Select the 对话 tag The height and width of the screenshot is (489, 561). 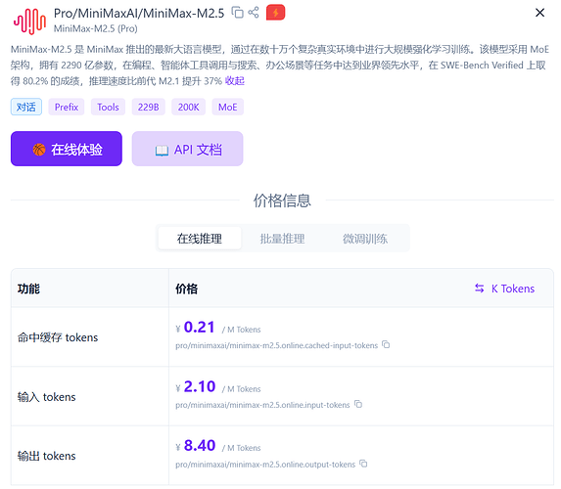coord(26,107)
